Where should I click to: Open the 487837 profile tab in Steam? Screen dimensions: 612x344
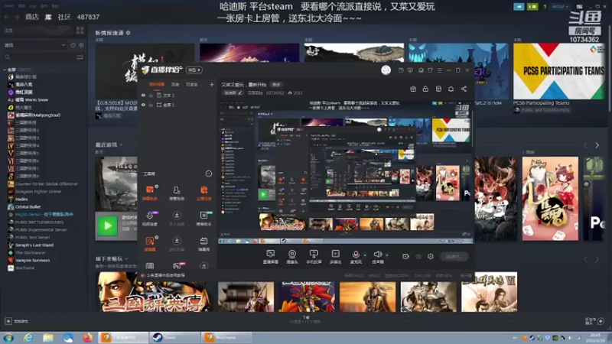88,17
